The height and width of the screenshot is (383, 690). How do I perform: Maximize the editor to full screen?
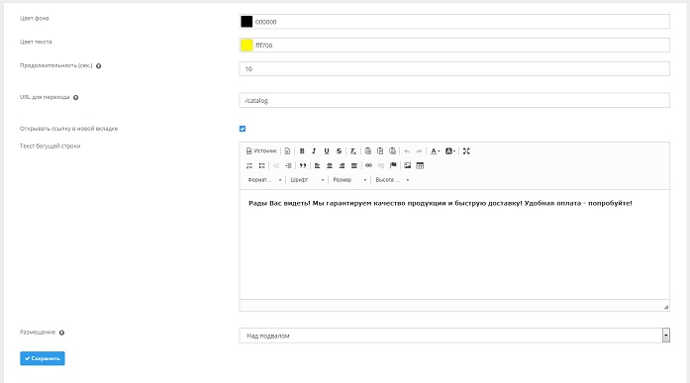[x=466, y=151]
